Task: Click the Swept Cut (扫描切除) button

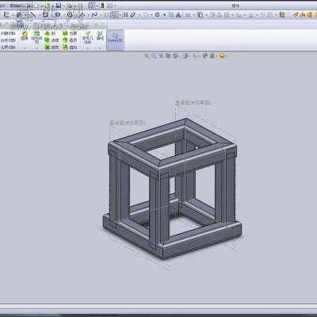Action: click(x=8, y=33)
